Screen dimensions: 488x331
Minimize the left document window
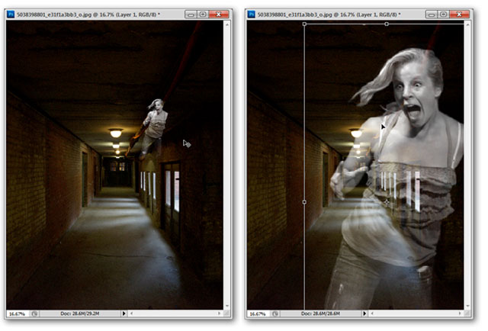point(191,14)
